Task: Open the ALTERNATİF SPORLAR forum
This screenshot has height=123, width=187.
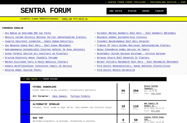Action: (46, 104)
